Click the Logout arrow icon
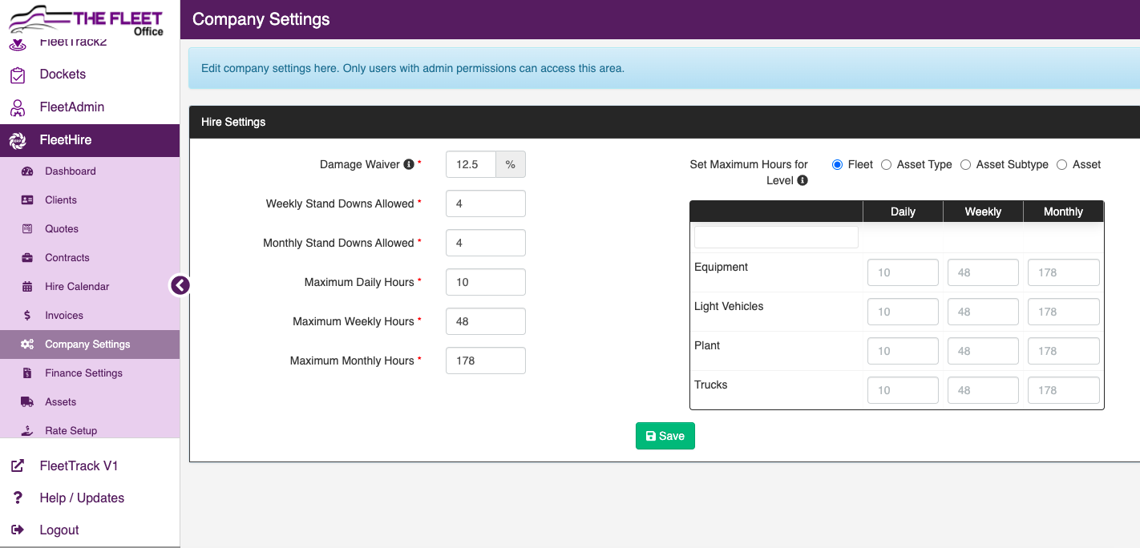The image size is (1140, 548). 18,530
